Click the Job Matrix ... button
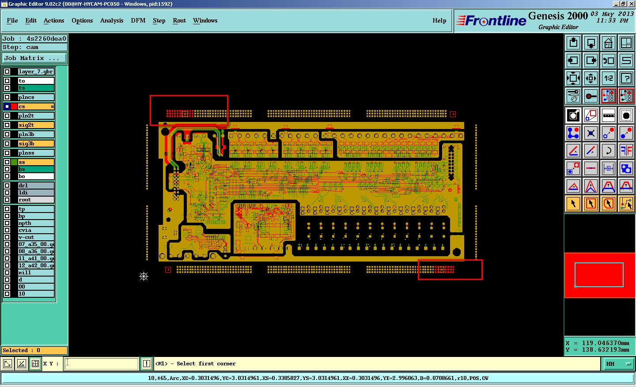 click(x=34, y=58)
